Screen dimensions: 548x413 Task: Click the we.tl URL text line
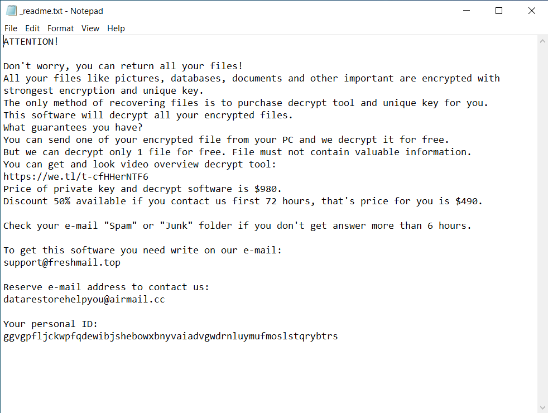76,176
